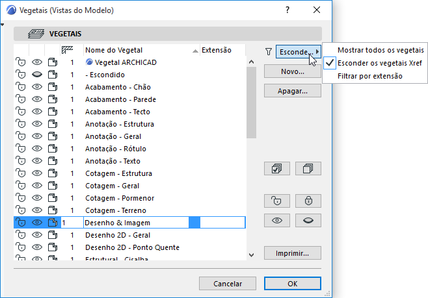Image resolution: width=428 pixels, height=298 pixels.
Task: Click the lock layers button on the right
Action: pyautogui.click(x=308, y=201)
